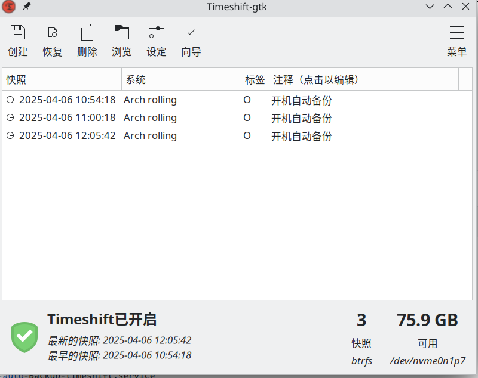Click the O tag of snapshot 11:00:18
This screenshot has width=478, height=378.
(x=247, y=117)
